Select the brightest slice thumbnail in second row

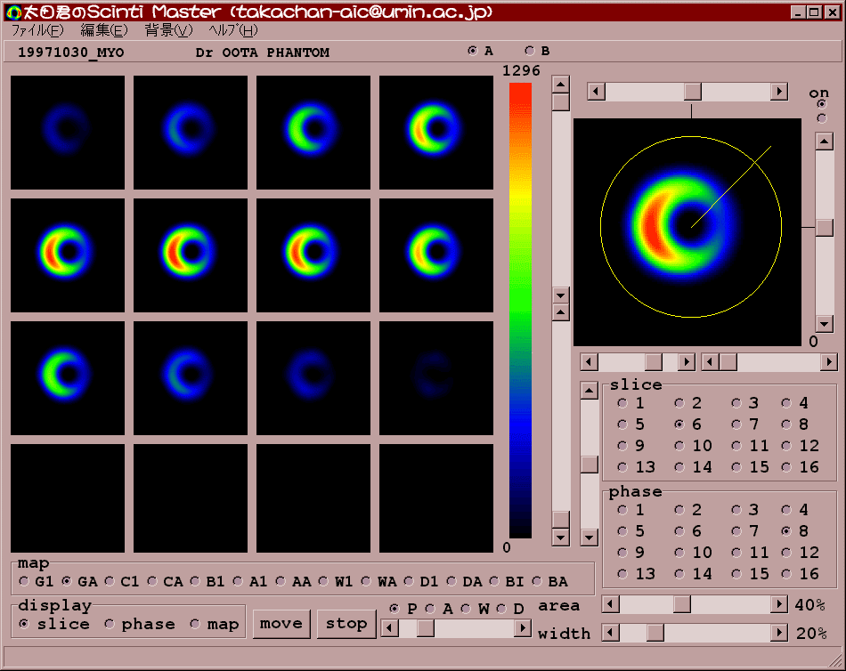68,255
